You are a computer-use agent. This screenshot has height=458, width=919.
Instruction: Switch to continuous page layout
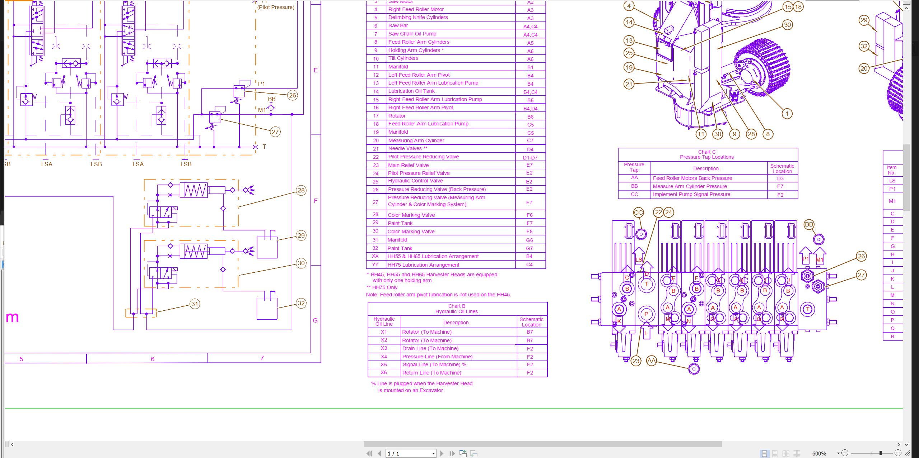coord(775,453)
